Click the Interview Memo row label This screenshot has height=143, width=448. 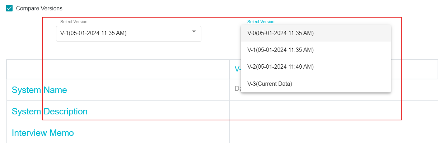tap(43, 133)
